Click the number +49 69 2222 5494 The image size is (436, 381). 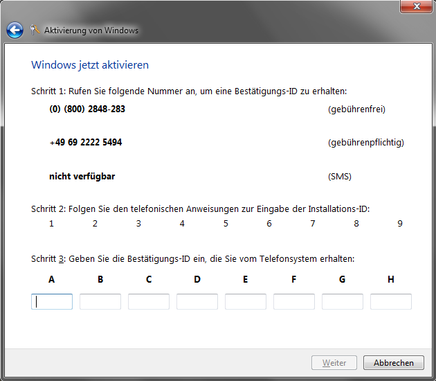pos(86,142)
